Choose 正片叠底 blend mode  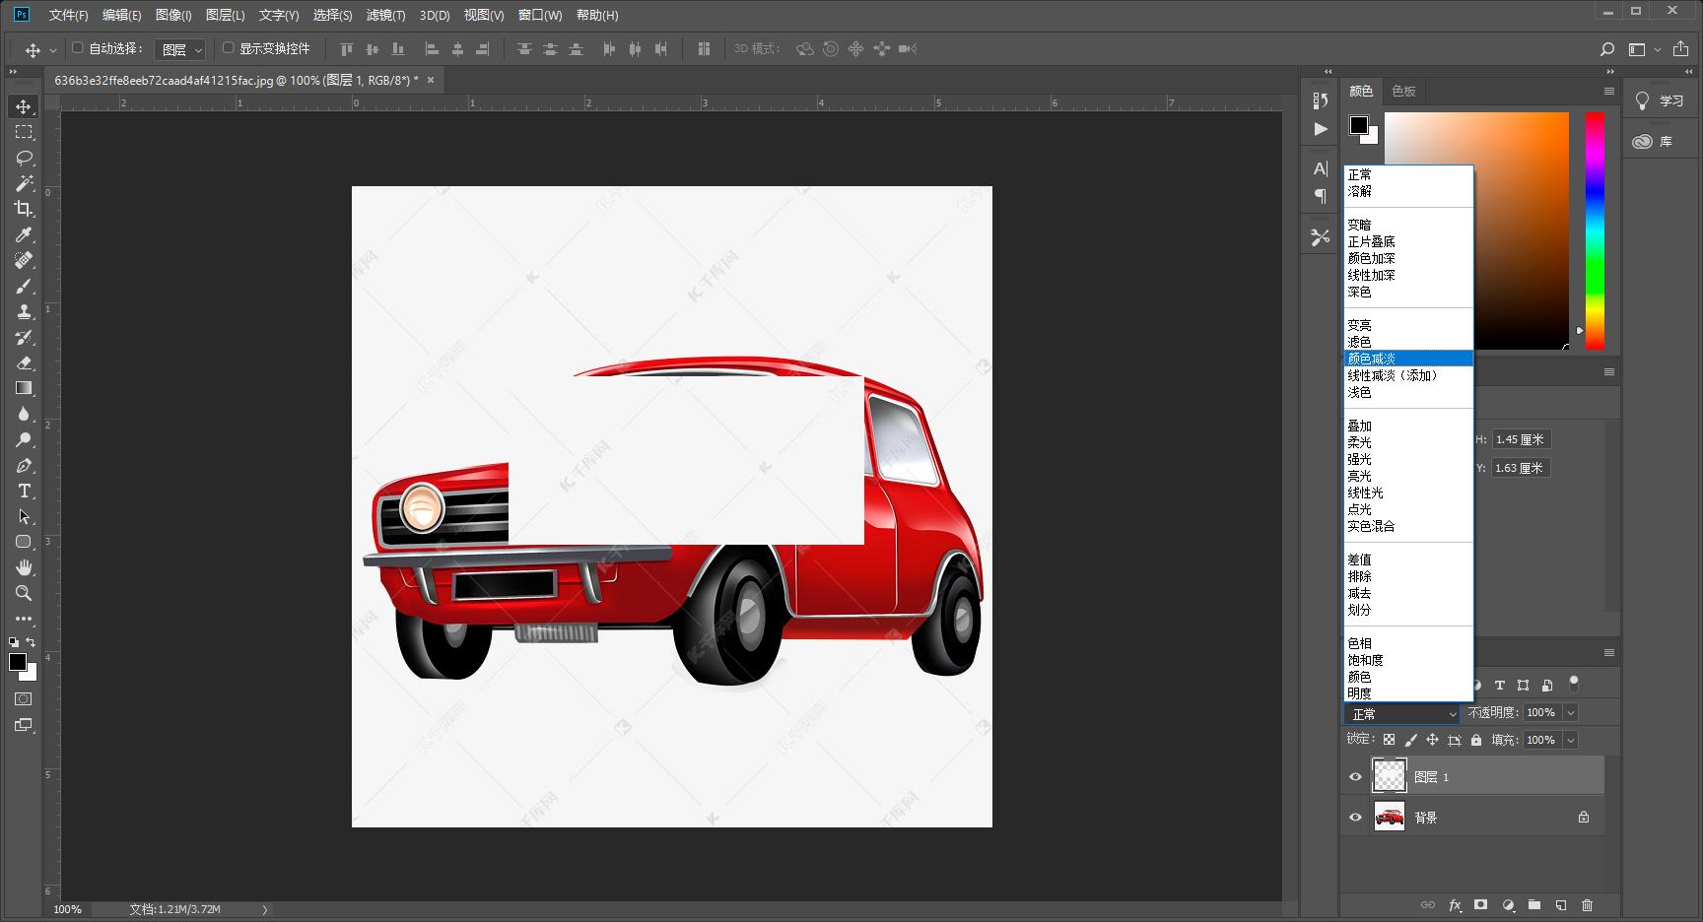1372,241
